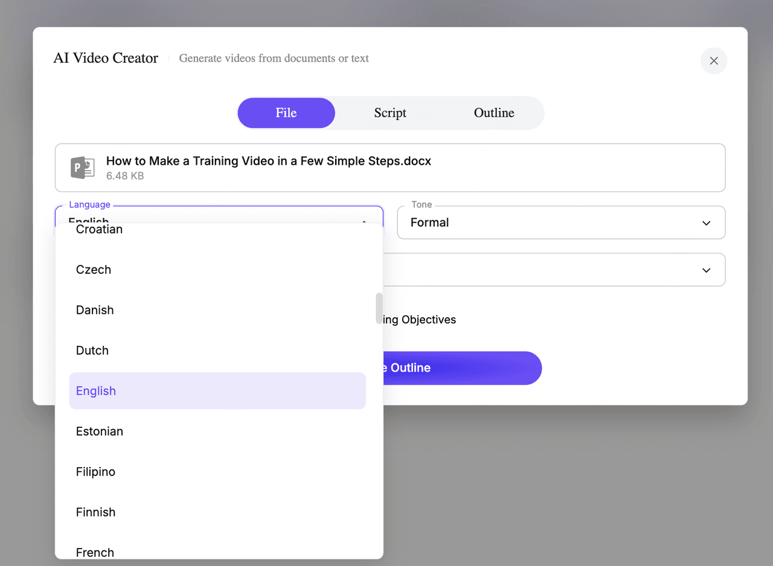Close the AI Video Creator dialog
Image resolution: width=773 pixels, height=566 pixels.
713,61
